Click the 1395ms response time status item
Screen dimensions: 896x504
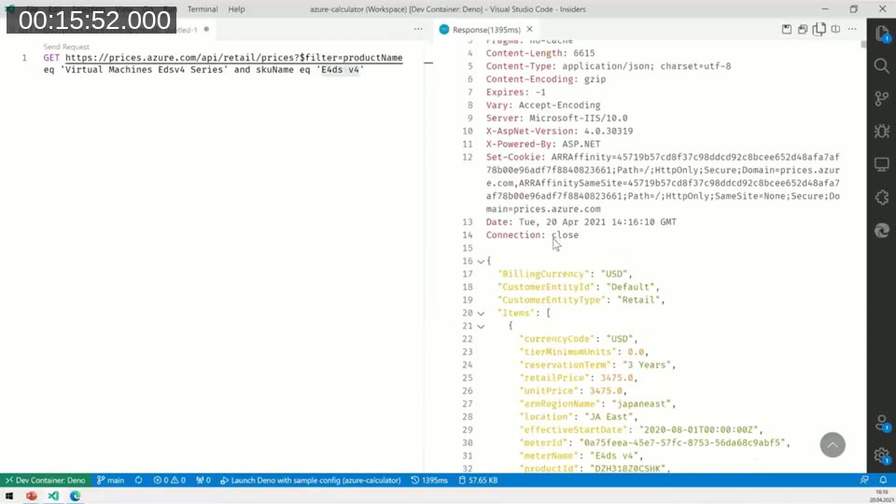click(x=429, y=480)
